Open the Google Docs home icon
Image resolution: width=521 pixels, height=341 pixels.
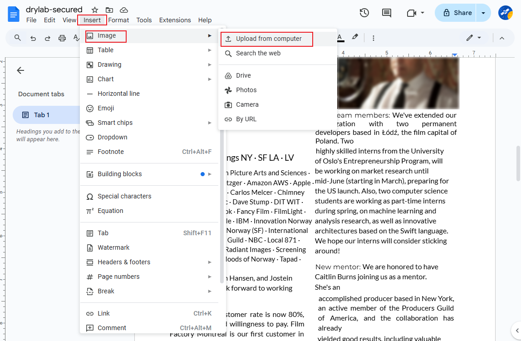14,14
